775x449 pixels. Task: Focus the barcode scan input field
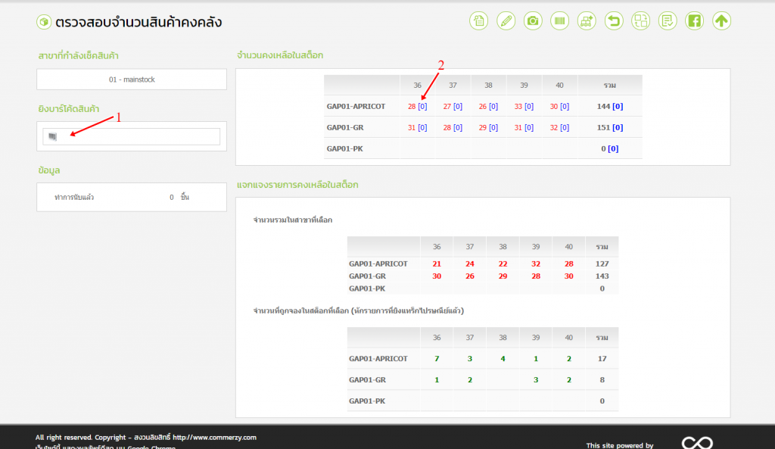(132, 136)
